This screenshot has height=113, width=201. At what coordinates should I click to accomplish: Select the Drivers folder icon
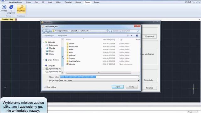[x=68, y=44]
